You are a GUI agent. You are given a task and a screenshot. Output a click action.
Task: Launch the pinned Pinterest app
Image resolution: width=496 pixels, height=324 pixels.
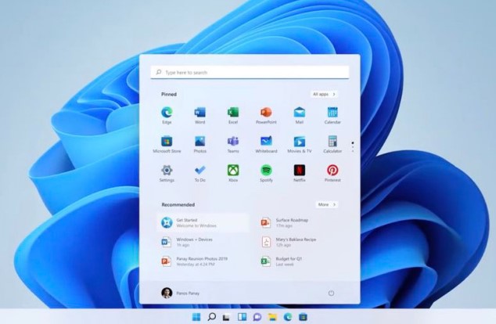pos(332,171)
